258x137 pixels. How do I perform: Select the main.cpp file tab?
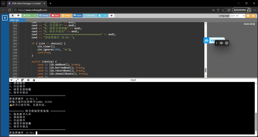[x=17, y=20]
